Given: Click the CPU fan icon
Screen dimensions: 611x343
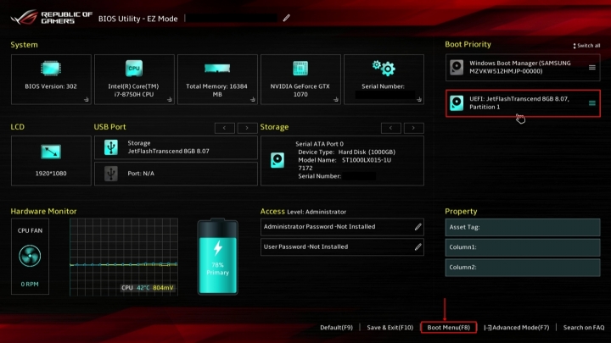Looking at the screenshot, I should pyautogui.click(x=30, y=256).
